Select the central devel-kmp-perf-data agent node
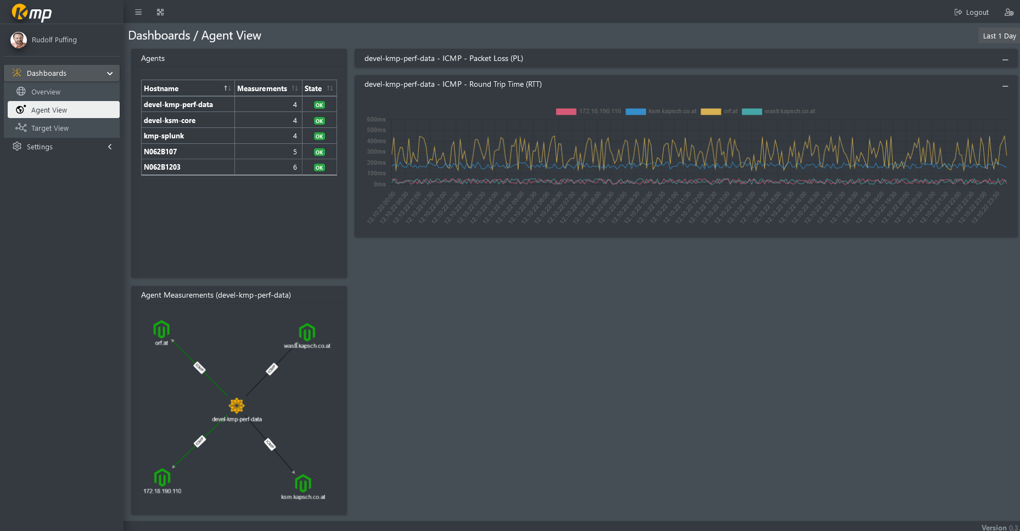 pyautogui.click(x=237, y=406)
